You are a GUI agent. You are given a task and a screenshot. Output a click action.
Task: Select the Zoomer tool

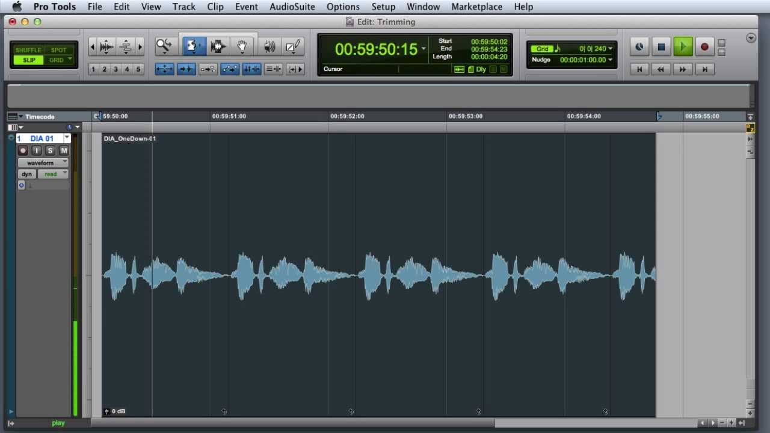click(x=164, y=46)
